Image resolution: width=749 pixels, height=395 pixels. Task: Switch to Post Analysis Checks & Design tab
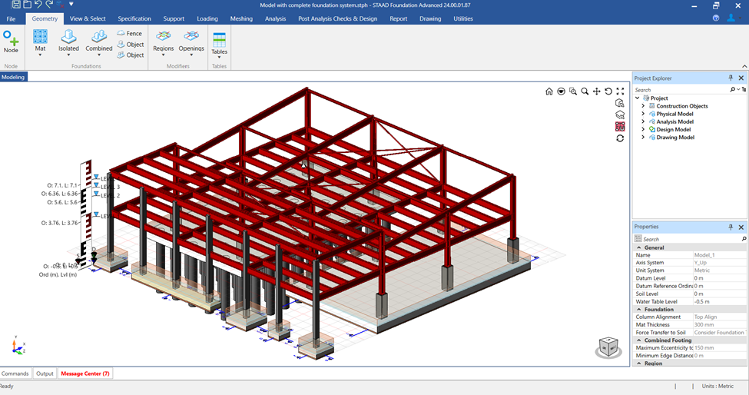tap(338, 18)
